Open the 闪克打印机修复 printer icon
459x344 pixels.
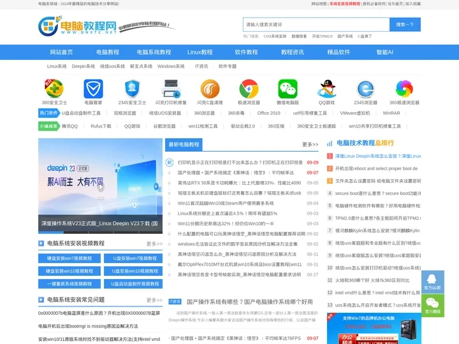(171, 89)
